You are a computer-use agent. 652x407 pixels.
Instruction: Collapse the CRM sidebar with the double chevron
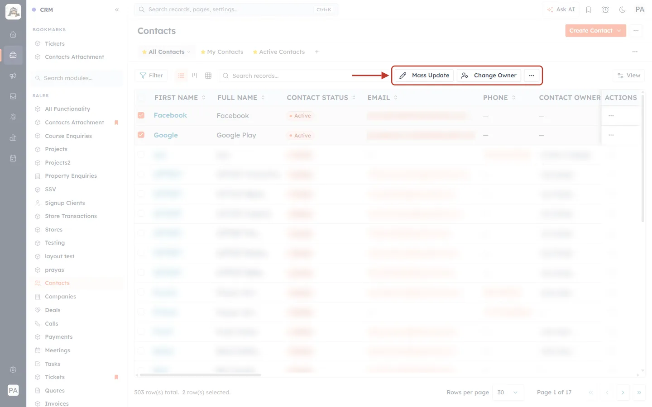click(x=117, y=9)
